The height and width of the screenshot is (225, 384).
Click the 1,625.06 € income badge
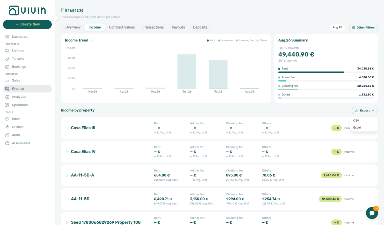point(331,175)
